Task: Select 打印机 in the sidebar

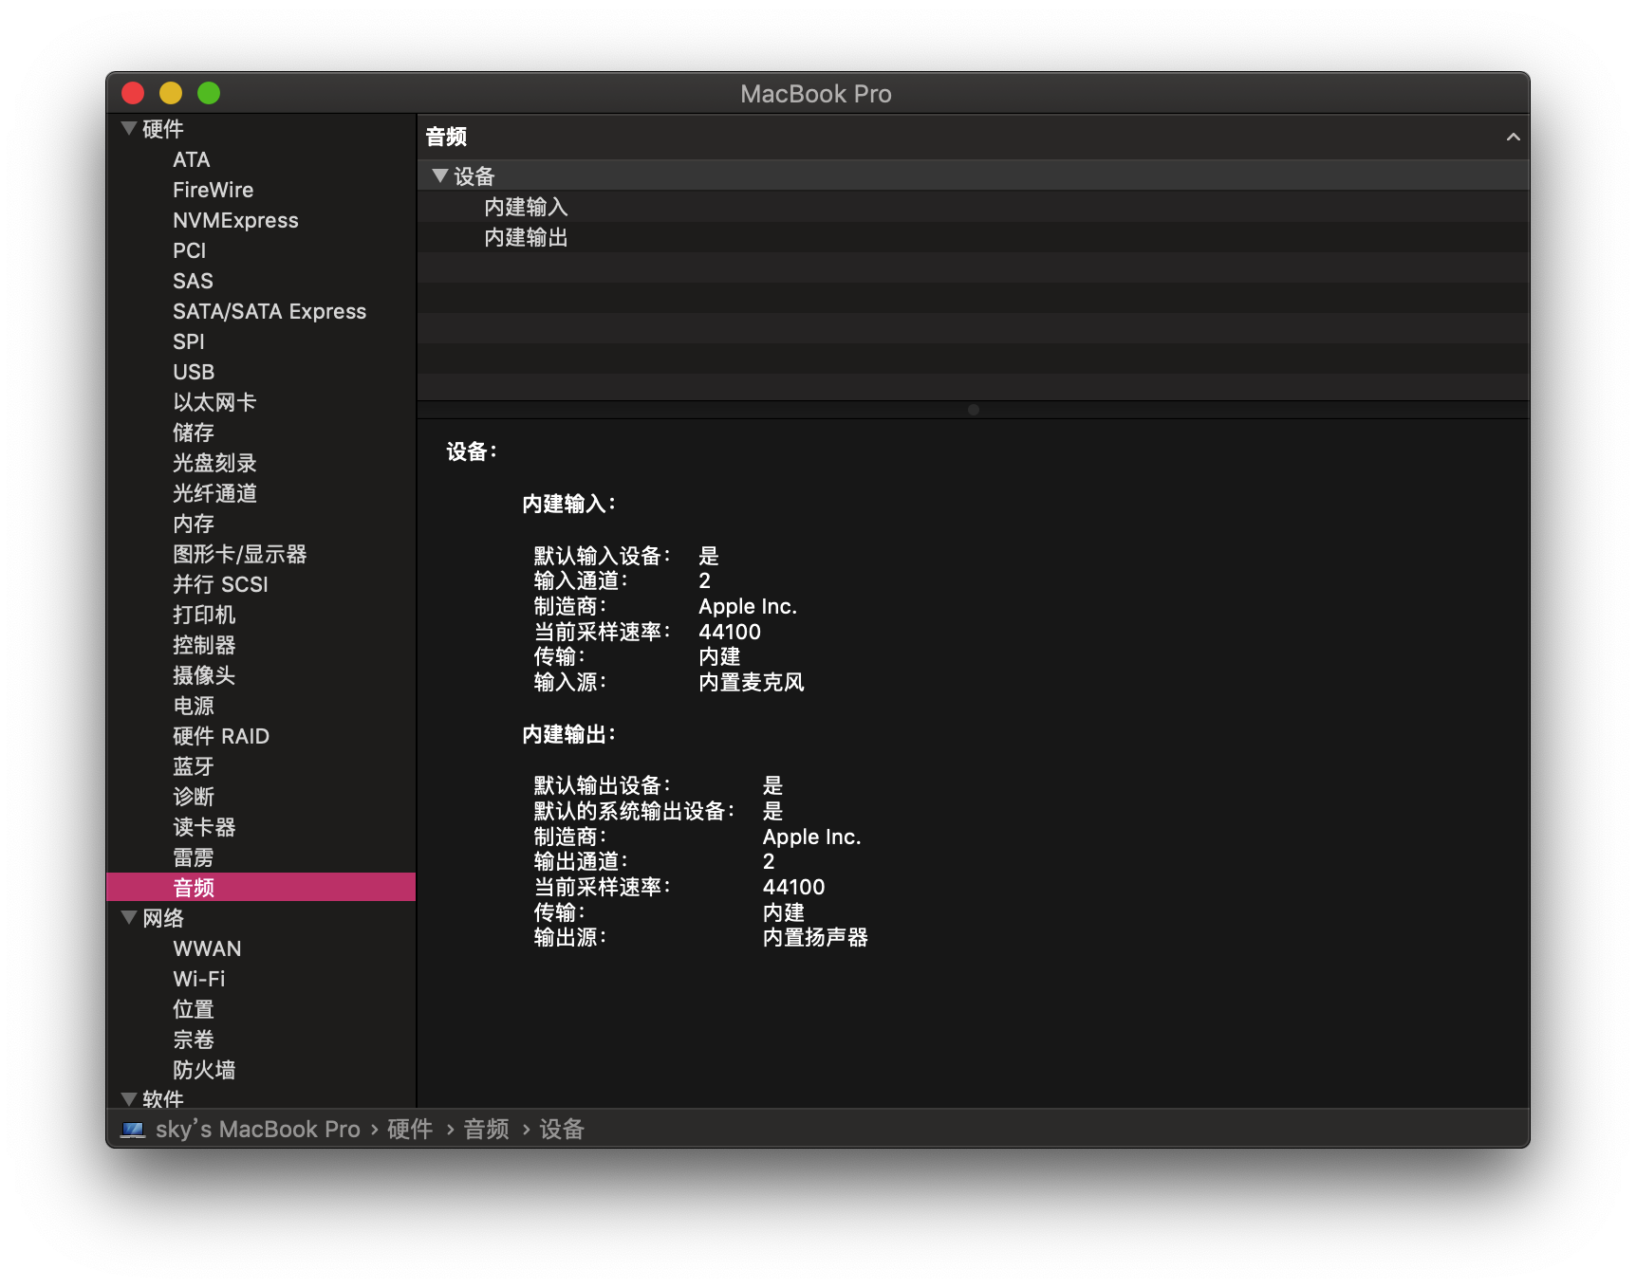Action: click(261, 615)
